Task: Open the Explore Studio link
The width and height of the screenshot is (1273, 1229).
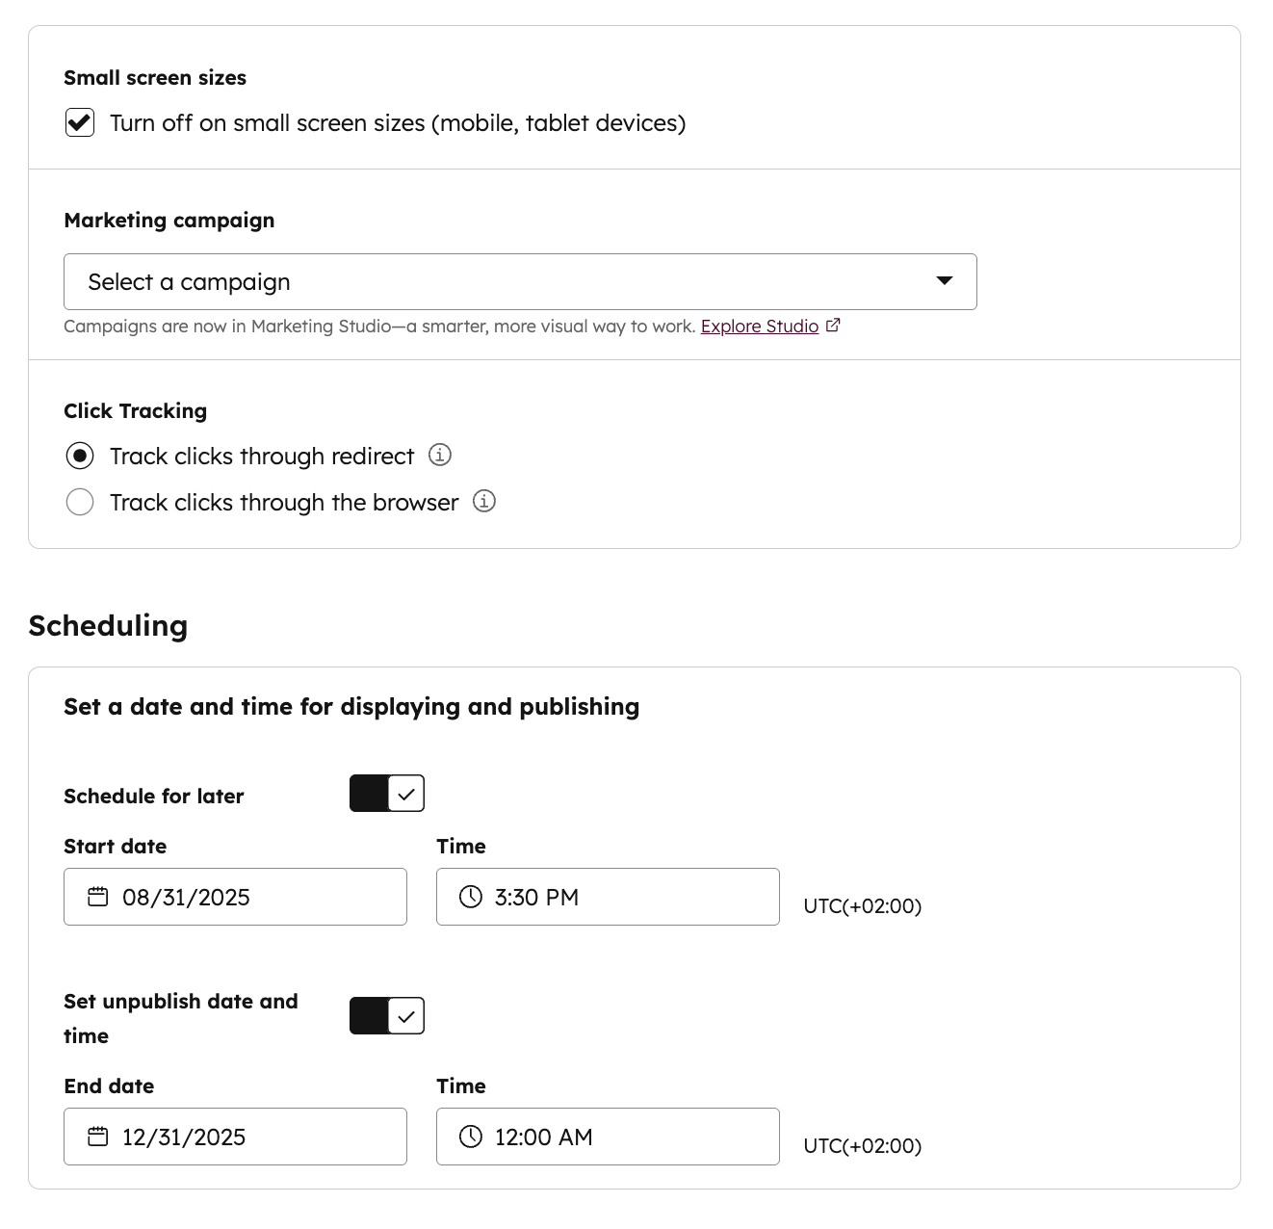Action: coord(758,326)
